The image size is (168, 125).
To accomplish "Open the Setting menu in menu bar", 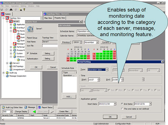I will [23, 6].
